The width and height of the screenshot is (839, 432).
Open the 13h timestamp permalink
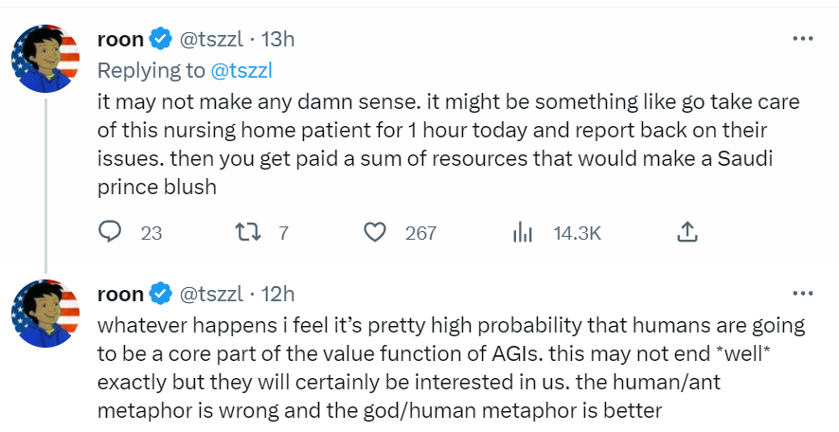pos(277,39)
